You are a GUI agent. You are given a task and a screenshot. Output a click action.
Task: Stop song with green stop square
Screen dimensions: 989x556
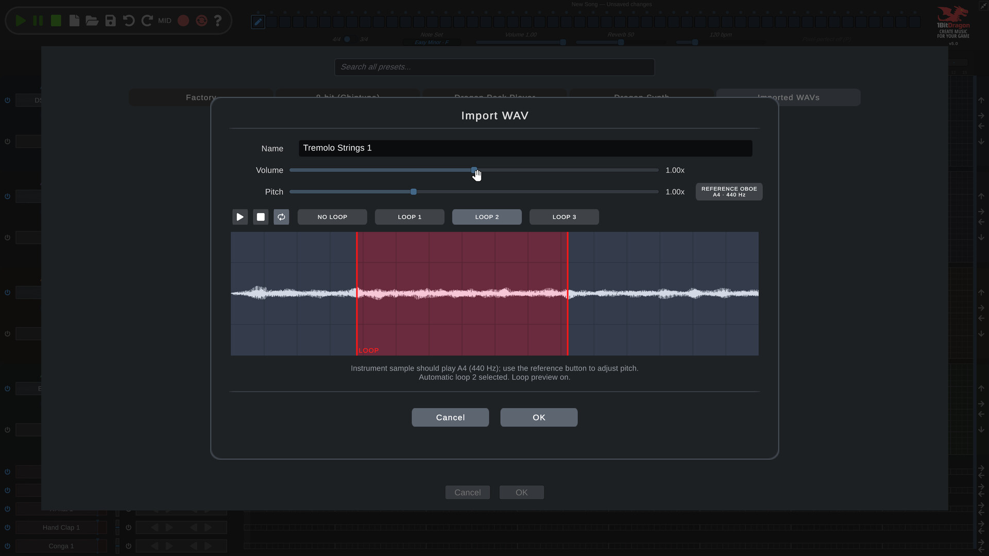pos(56,21)
